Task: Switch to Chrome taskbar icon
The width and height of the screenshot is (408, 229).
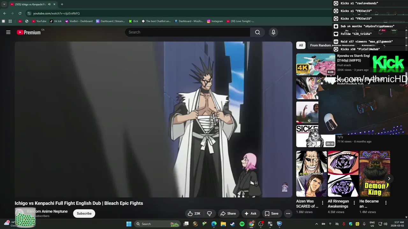Action: tap(251, 224)
